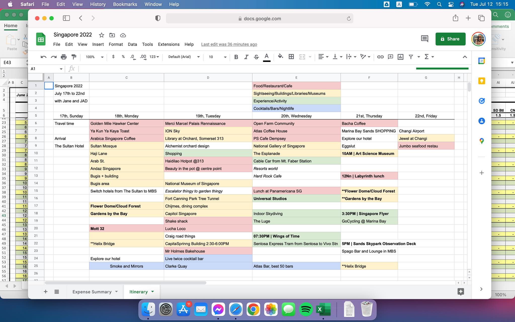Expand the zoom 100% dropdown
Screen dimensions: 515x322
(x=95, y=57)
